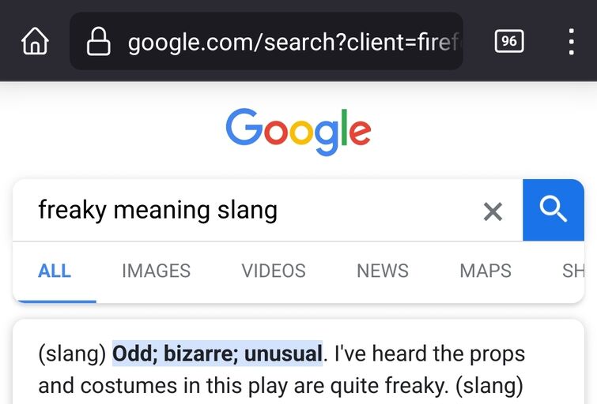Screen dimensions: 597x404
Task: Switch to the ALL results tab
Action: point(55,271)
